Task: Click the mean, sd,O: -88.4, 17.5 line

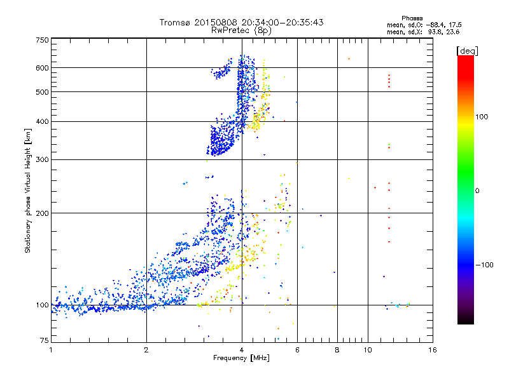Action: (x=424, y=25)
